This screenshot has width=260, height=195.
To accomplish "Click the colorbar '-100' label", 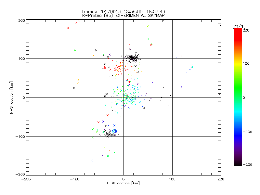I will pos(247,132).
